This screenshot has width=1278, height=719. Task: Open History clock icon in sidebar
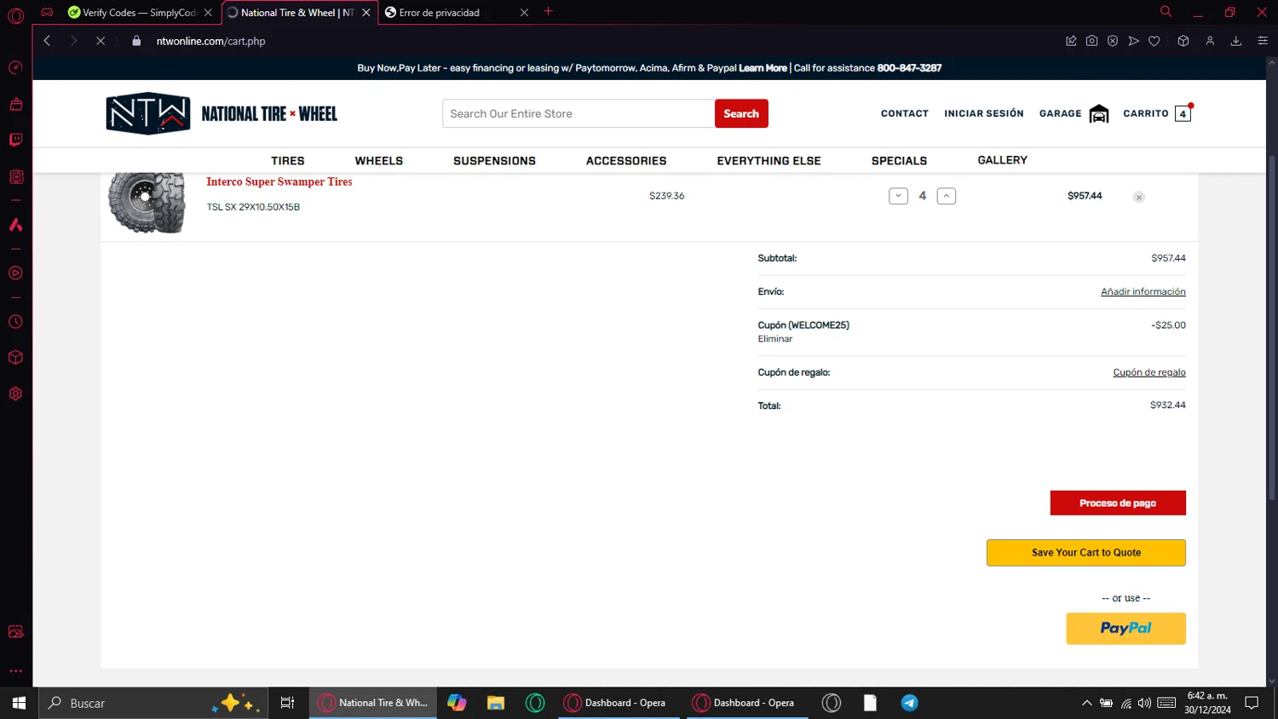(x=15, y=322)
